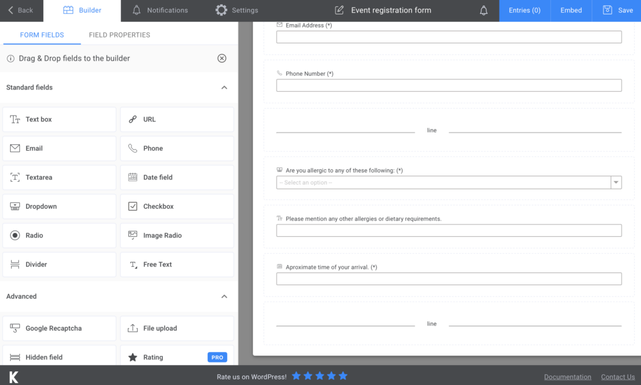The image size is (641, 385).
Task: Add a File upload field
Action: point(177,328)
